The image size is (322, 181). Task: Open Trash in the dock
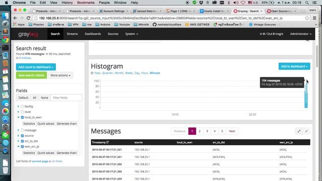pos(6,170)
